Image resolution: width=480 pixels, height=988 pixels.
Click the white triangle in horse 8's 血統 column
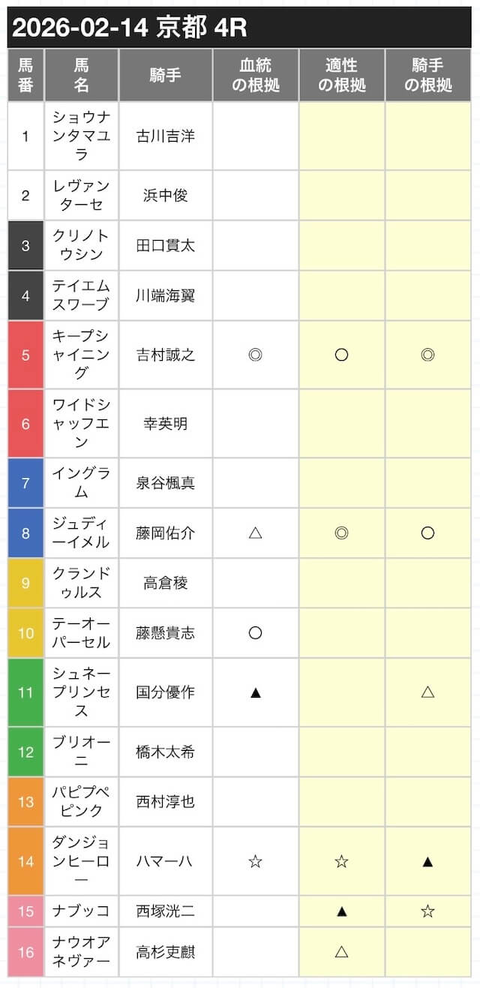pos(255,533)
